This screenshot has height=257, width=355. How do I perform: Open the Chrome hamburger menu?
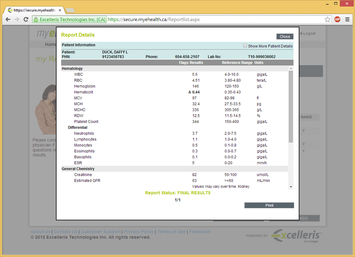(x=347, y=19)
